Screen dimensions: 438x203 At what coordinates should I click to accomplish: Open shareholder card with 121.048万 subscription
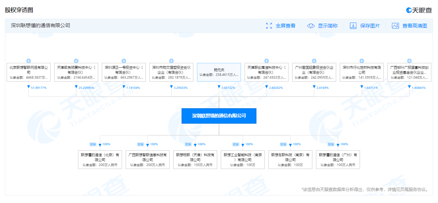409,72
